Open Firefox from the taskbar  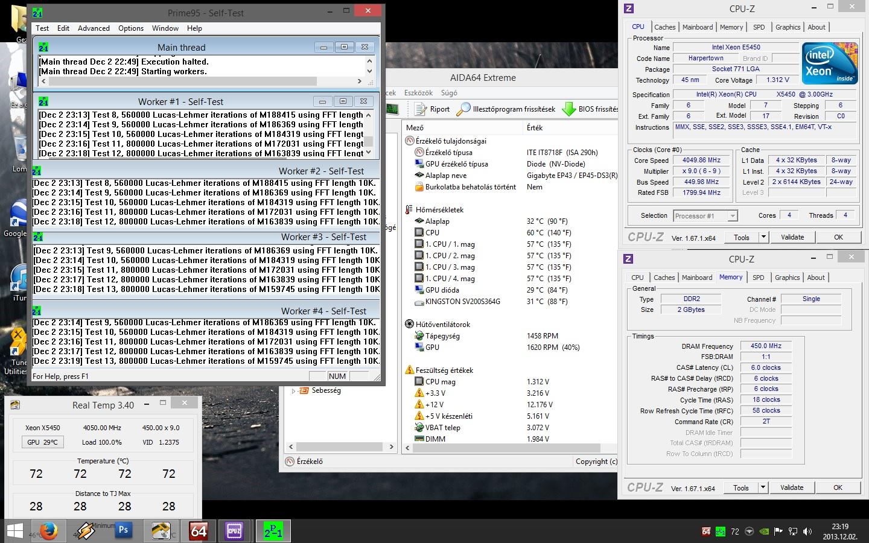click(x=48, y=531)
